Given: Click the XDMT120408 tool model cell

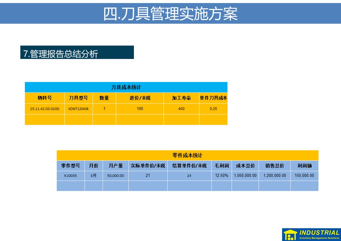Looking at the screenshot, I should pos(78,109).
